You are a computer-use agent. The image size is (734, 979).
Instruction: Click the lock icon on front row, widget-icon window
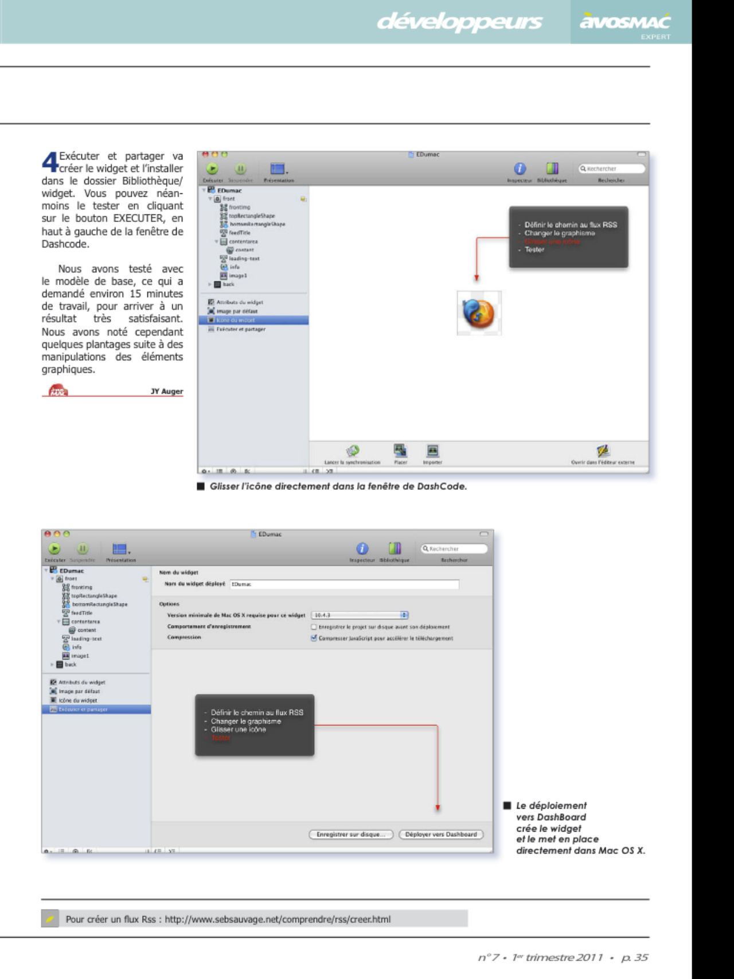[x=303, y=199]
